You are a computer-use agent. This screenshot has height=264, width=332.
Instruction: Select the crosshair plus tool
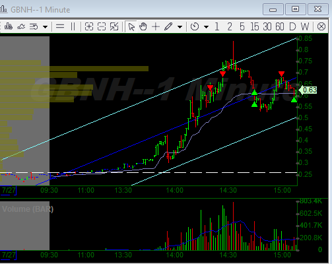coord(156,26)
